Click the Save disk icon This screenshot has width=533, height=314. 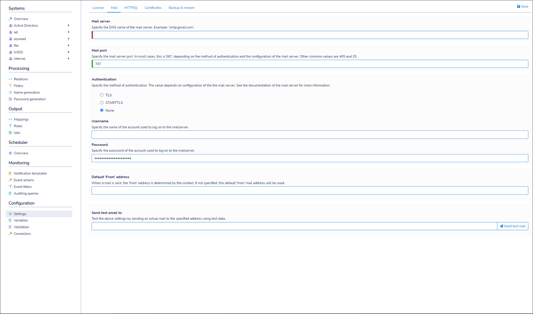click(x=518, y=6)
